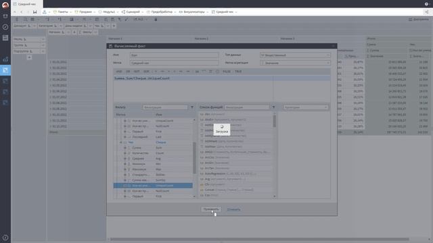Click the formula expression editor line
Viewport: 433px width, 243px height.
pos(222,78)
